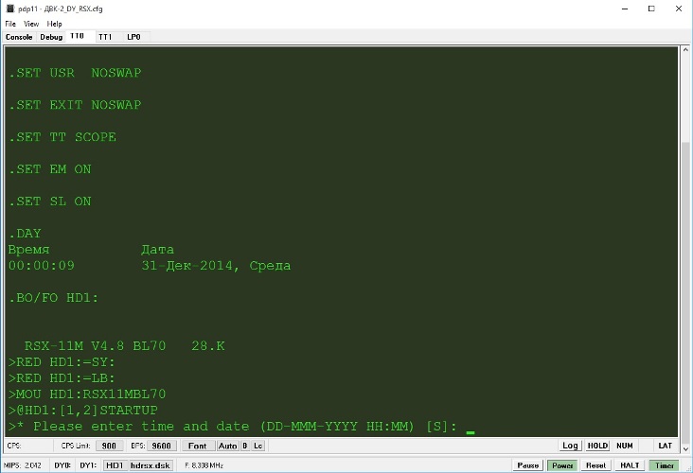
Task: Toggle the Power button
Action: 562,465
